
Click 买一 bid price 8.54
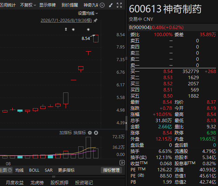coord(168,71)
